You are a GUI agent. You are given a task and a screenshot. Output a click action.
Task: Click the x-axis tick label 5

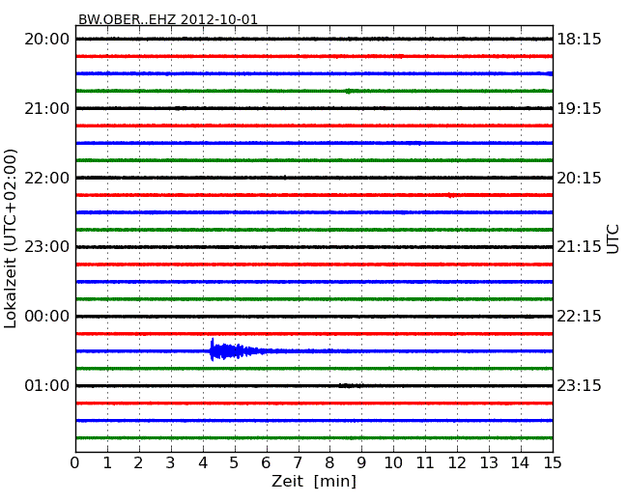pyautogui.click(x=235, y=462)
